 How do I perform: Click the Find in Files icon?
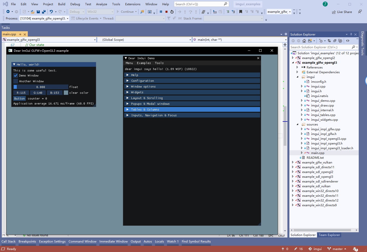pyautogui.click(x=142, y=12)
